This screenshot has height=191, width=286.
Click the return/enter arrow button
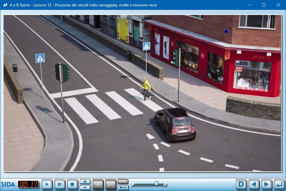[279, 184]
